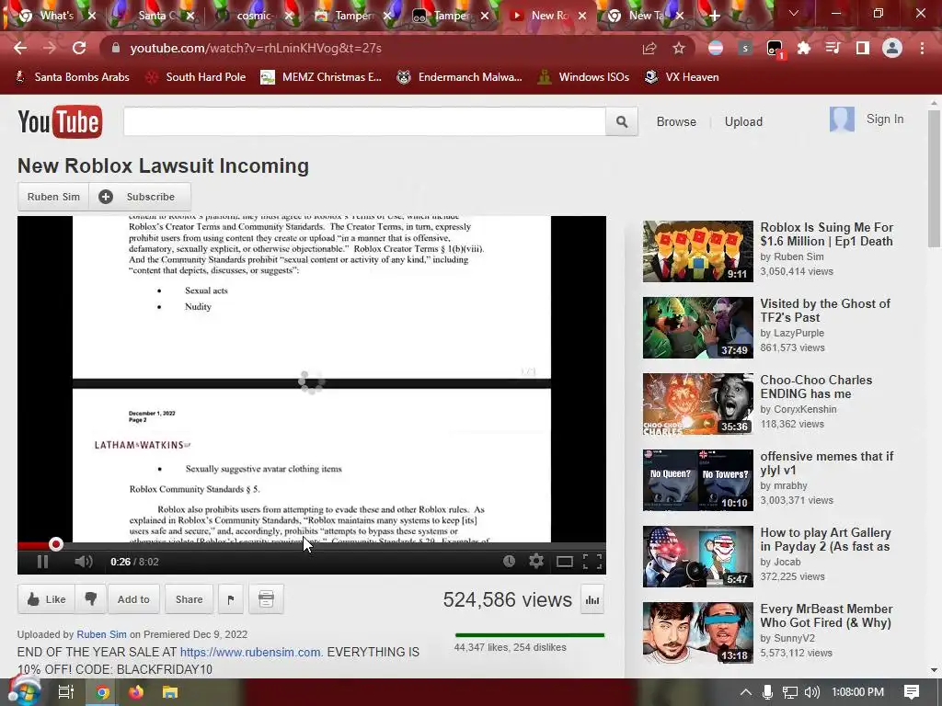Click the YouTube logo
Image resolution: width=942 pixels, height=706 pixels.
(60, 122)
